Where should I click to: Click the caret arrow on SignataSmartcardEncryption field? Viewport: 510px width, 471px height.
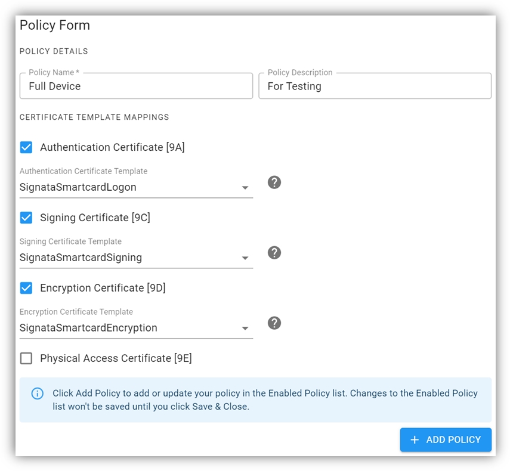click(x=245, y=329)
